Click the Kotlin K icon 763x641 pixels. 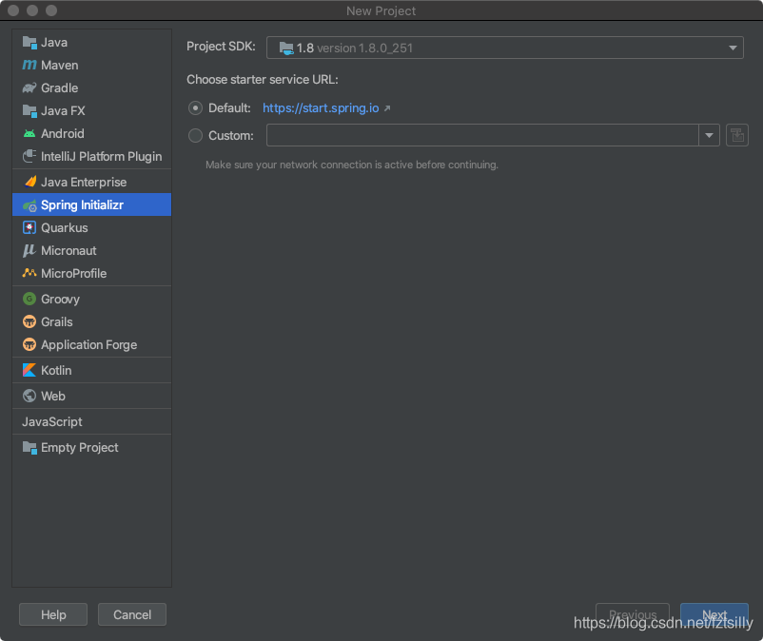tap(29, 370)
